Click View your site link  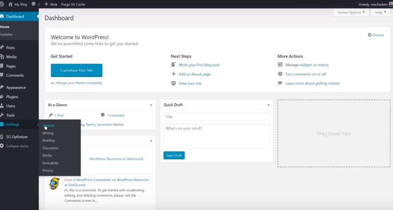click(x=190, y=83)
